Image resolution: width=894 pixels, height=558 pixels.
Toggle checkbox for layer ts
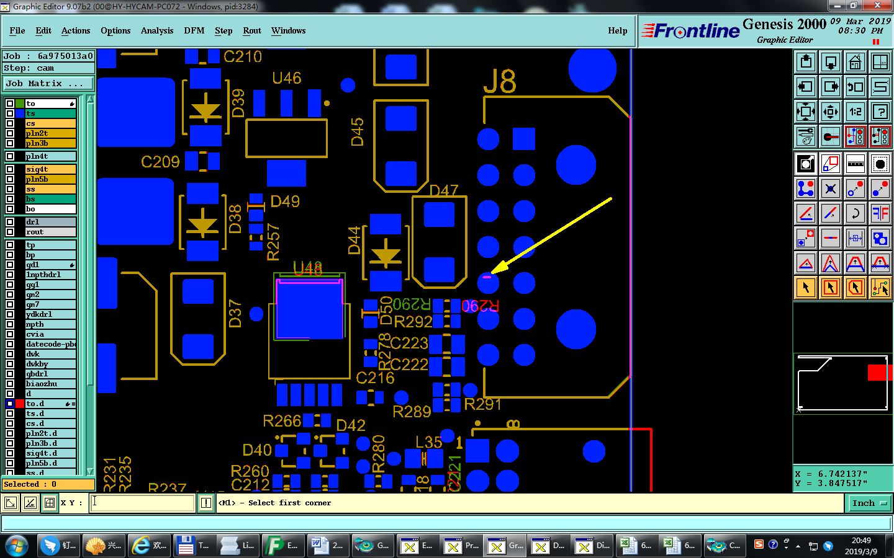(x=10, y=113)
